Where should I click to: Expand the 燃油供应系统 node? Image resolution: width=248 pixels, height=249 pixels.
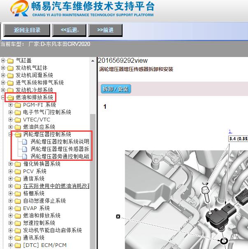click(x=10, y=127)
